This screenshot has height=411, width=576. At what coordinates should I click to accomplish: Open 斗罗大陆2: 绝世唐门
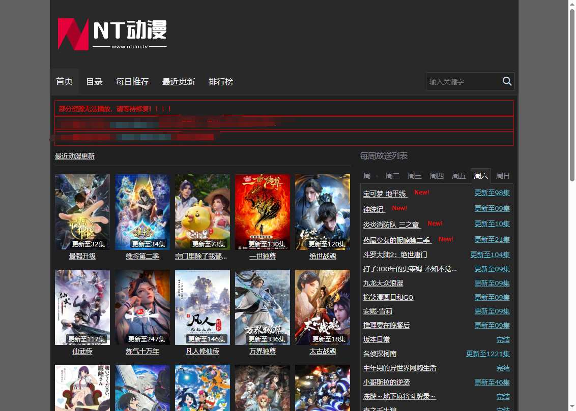point(395,255)
